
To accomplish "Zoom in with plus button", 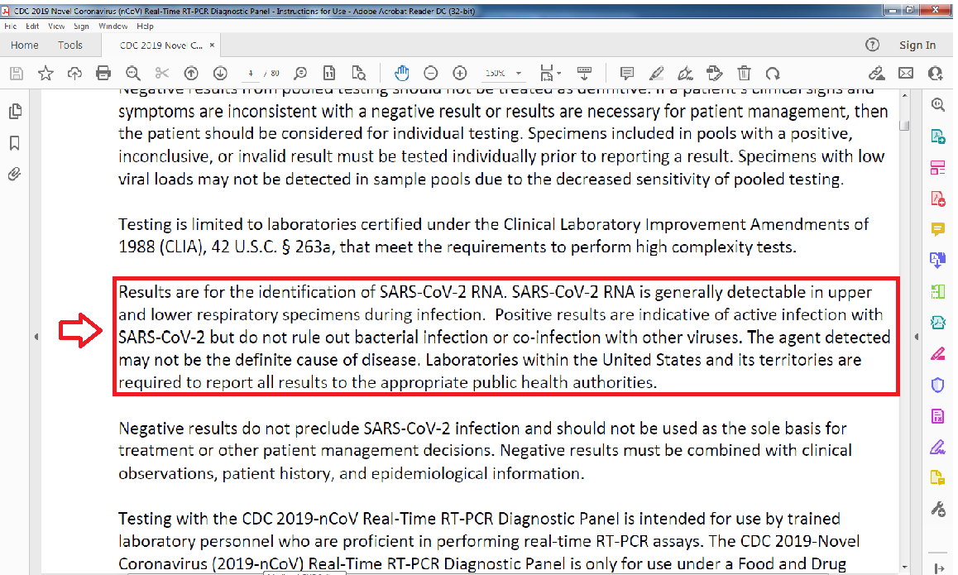I will (x=460, y=74).
